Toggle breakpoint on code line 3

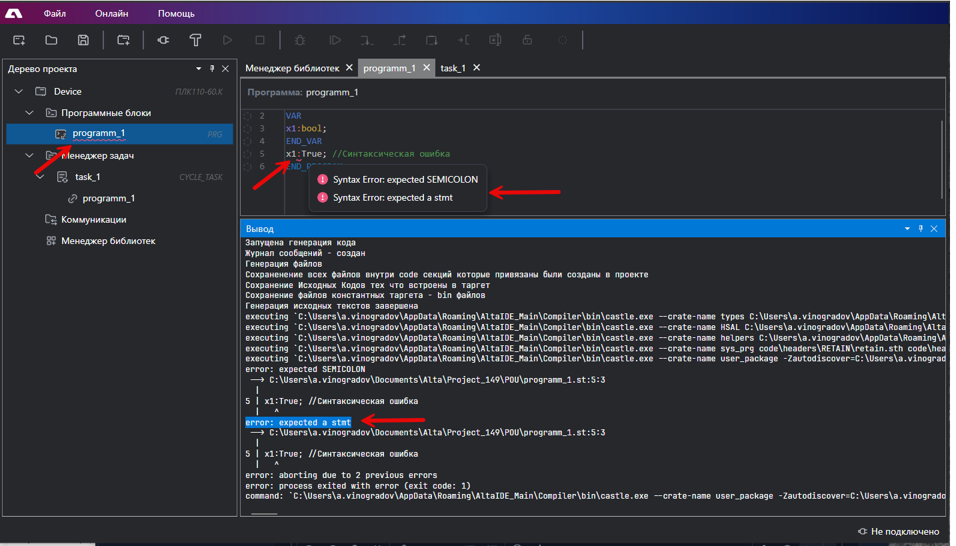tap(248, 129)
